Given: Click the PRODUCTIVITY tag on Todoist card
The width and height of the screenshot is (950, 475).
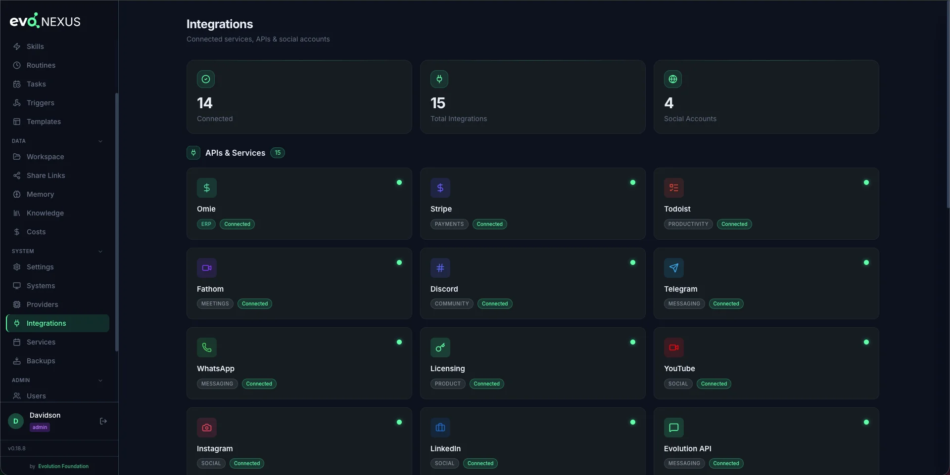Looking at the screenshot, I should tap(688, 224).
